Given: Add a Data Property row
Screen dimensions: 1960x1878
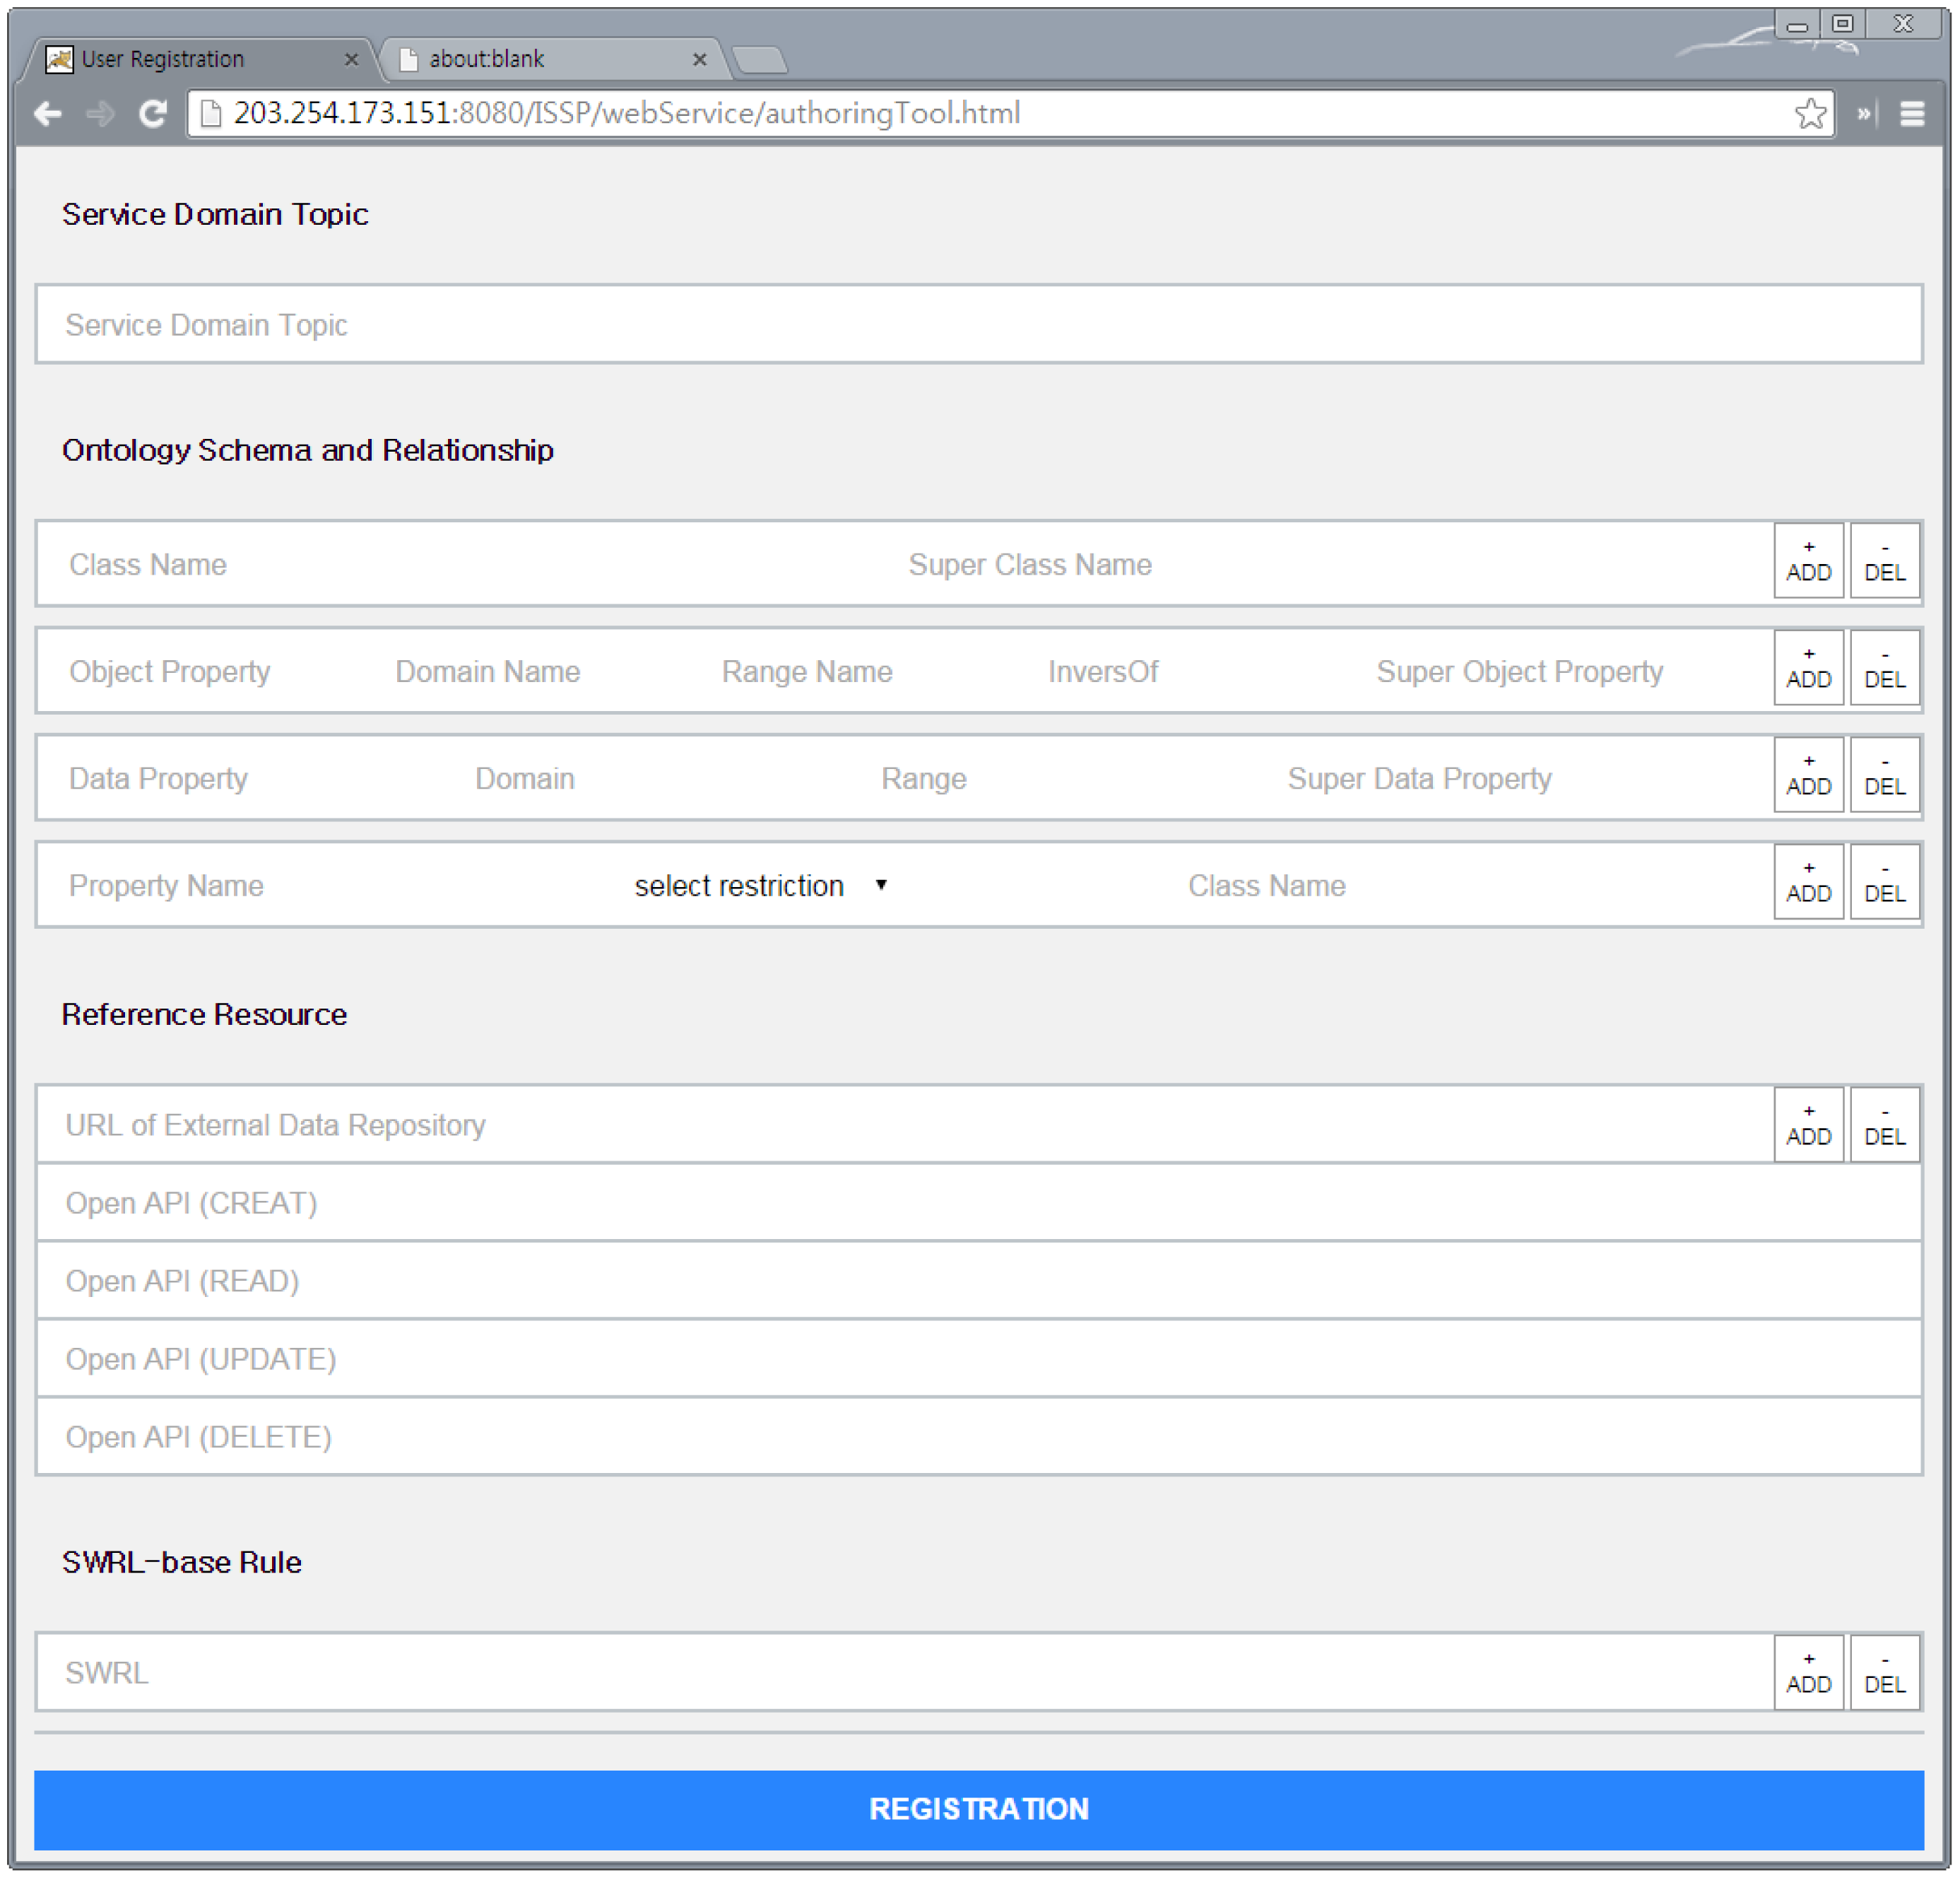Looking at the screenshot, I should pyautogui.click(x=1808, y=775).
